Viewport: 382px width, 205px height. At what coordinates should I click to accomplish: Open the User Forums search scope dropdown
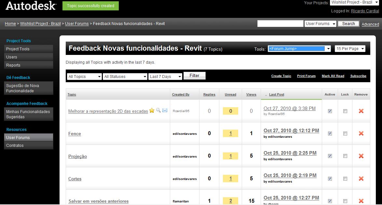[321, 24]
